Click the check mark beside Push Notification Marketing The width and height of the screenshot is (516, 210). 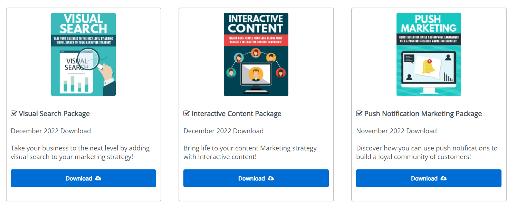359,113
